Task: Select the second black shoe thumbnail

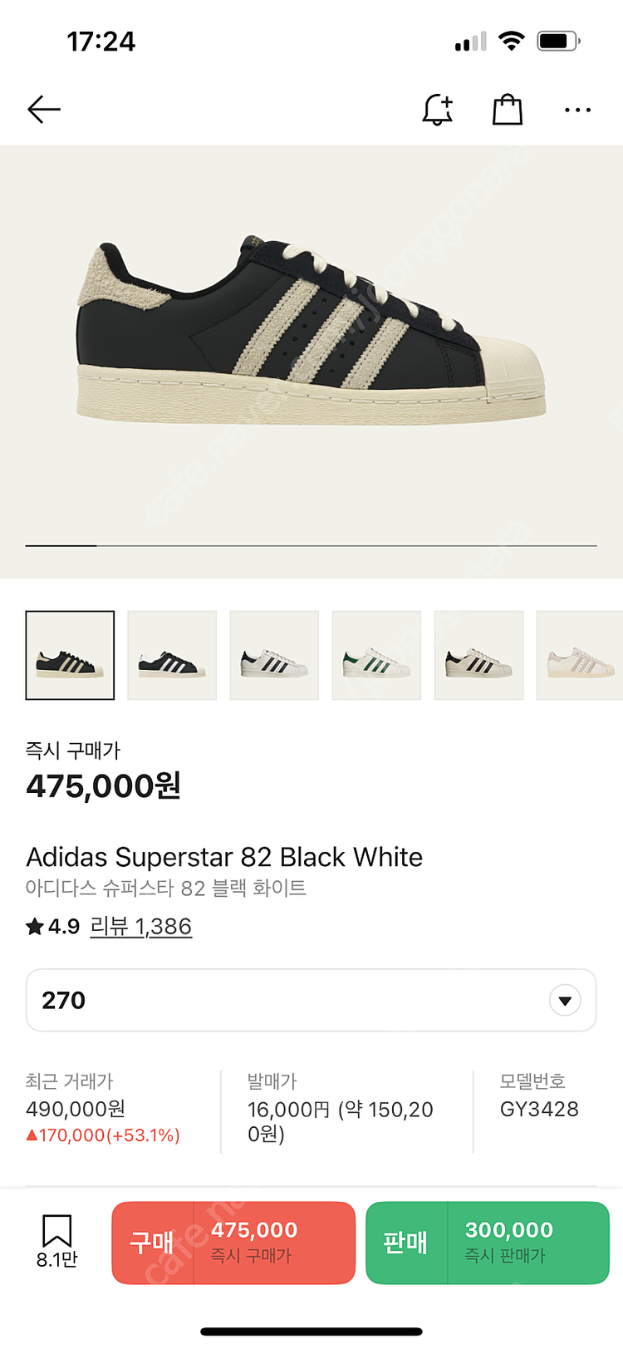Action: (172, 655)
